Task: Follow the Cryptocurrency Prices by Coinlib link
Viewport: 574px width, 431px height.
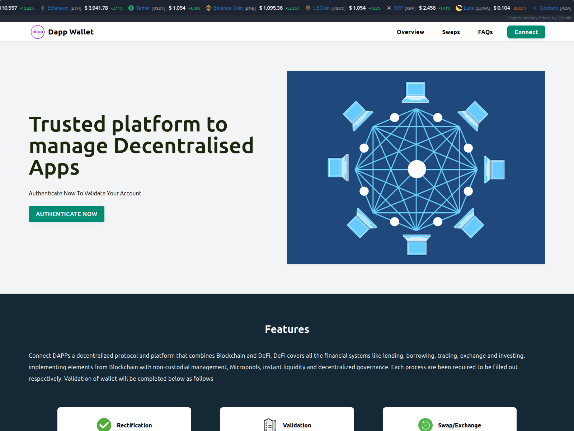Action: [x=539, y=18]
